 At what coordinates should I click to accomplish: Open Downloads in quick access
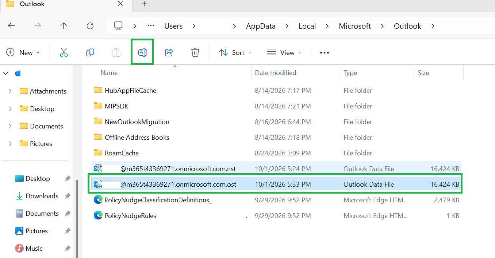tap(42, 196)
